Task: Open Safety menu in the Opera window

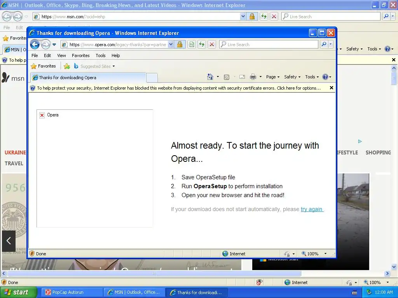Action: pos(292,77)
